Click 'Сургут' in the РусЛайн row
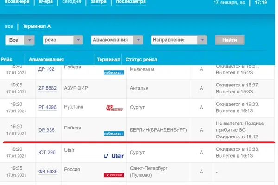 (x=137, y=107)
